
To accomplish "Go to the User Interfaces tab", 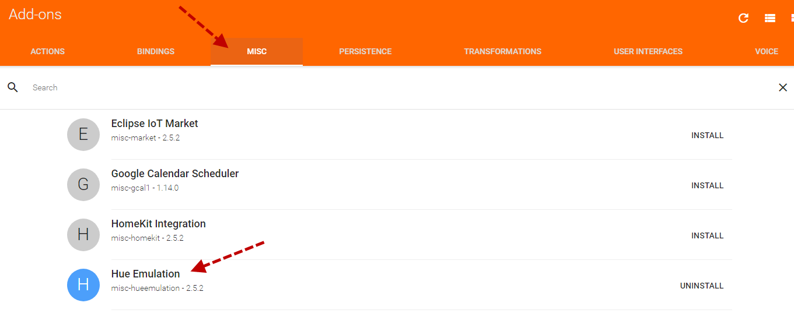I will tap(648, 51).
